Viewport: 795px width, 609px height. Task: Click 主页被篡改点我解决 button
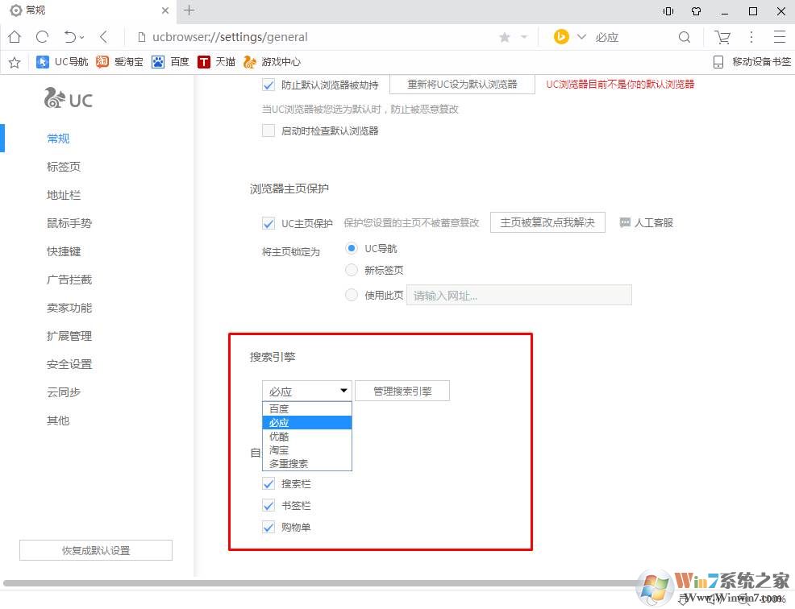[x=547, y=222]
